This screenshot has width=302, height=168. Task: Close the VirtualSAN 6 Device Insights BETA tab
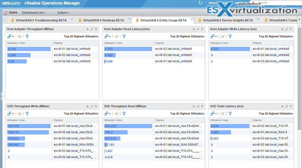[x=258, y=19]
